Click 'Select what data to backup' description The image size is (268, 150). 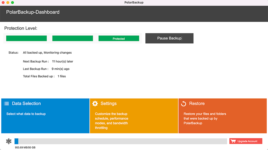point(26,114)
